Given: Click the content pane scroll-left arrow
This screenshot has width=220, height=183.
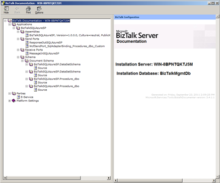Looking at the screenshot, I should (116, 181).
